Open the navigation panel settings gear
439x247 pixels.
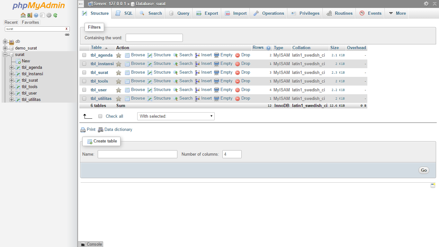49,15
